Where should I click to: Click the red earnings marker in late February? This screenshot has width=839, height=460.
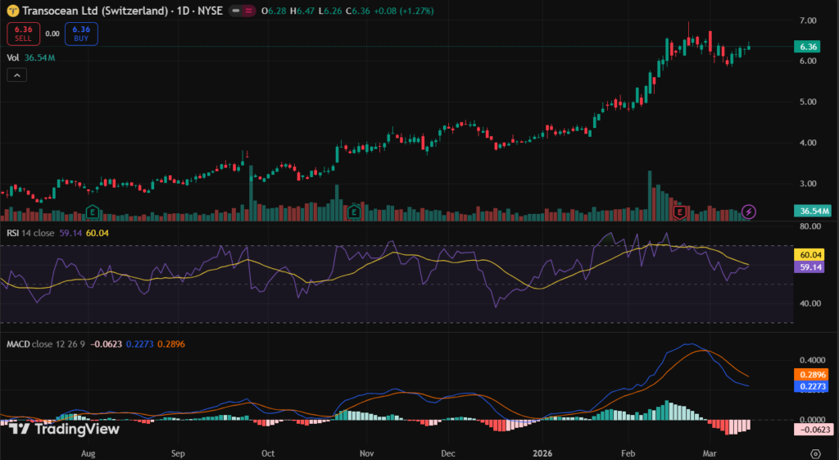click(x=679, y=212)
